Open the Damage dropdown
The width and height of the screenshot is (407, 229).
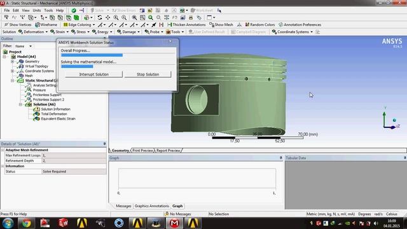click(x=128, y=32)
